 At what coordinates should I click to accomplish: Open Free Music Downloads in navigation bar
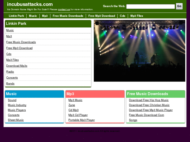(68, 16)
